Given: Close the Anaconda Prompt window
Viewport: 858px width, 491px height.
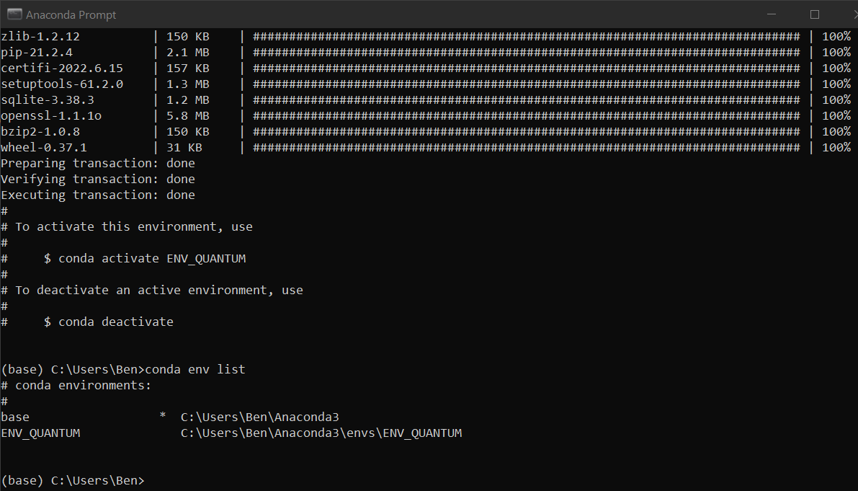Looking at the screenshot, I should coord(850,14).
